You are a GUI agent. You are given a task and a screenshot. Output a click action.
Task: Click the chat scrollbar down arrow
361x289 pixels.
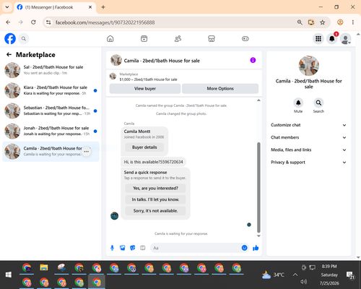(x=258, y=236)
